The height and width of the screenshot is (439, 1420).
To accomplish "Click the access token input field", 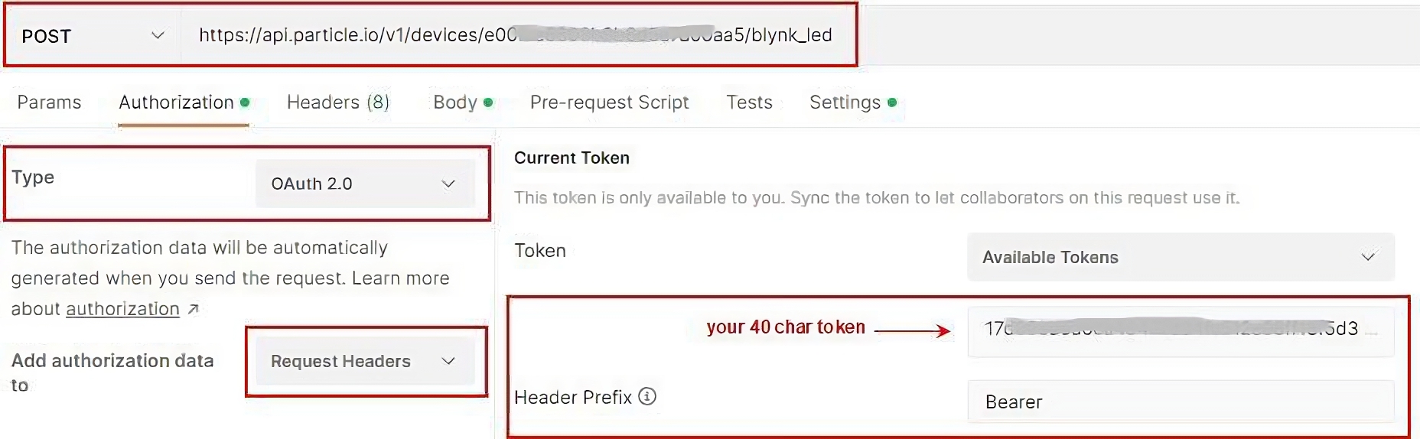I will pos(1180,330).
